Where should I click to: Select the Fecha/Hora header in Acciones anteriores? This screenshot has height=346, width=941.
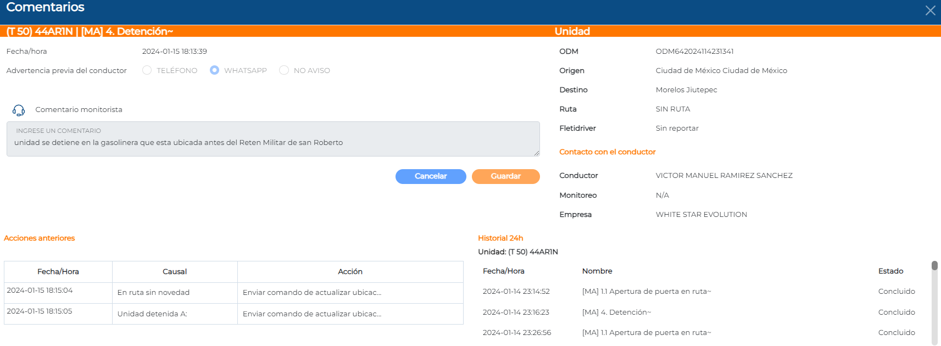[58, 272]
